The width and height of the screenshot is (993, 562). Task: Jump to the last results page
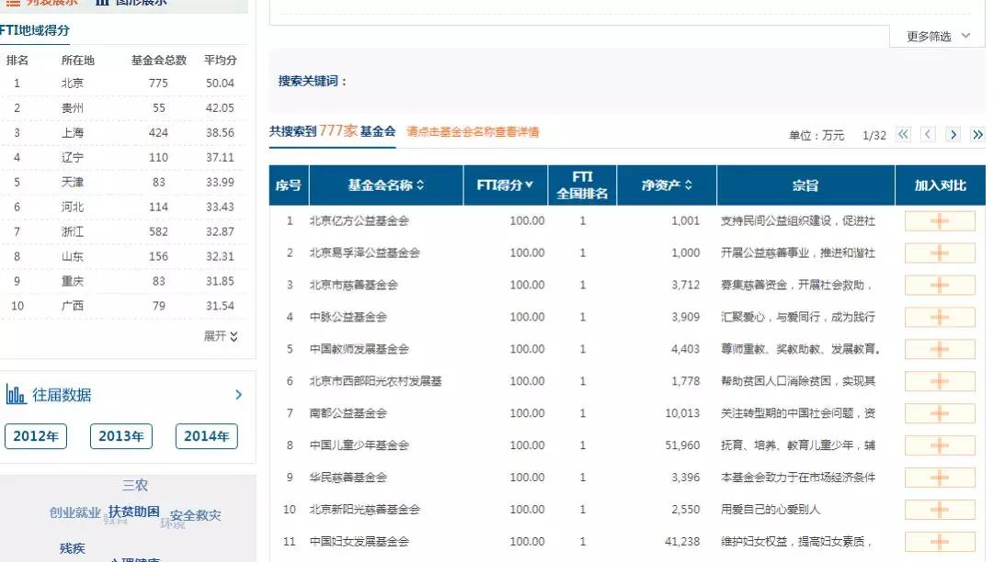pyautogui.click(x=976, y=135)
